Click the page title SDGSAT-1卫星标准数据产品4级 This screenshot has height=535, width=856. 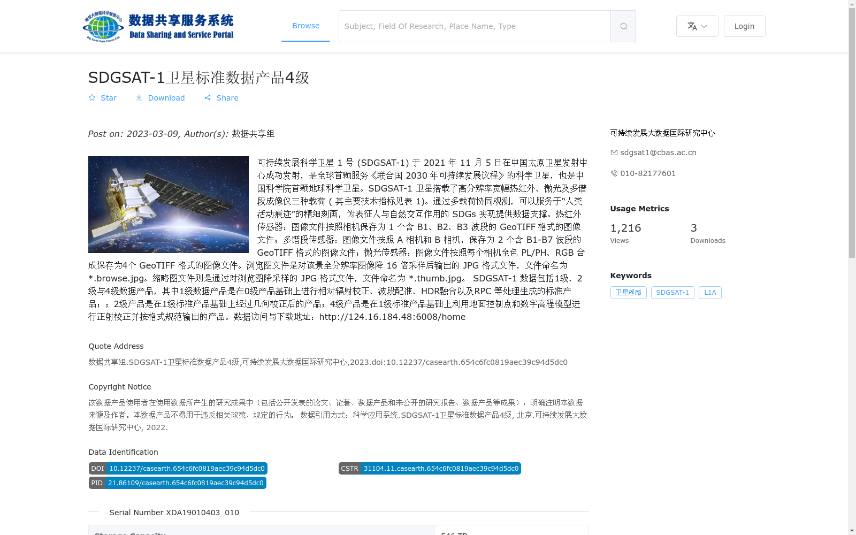tap(198, 78)
